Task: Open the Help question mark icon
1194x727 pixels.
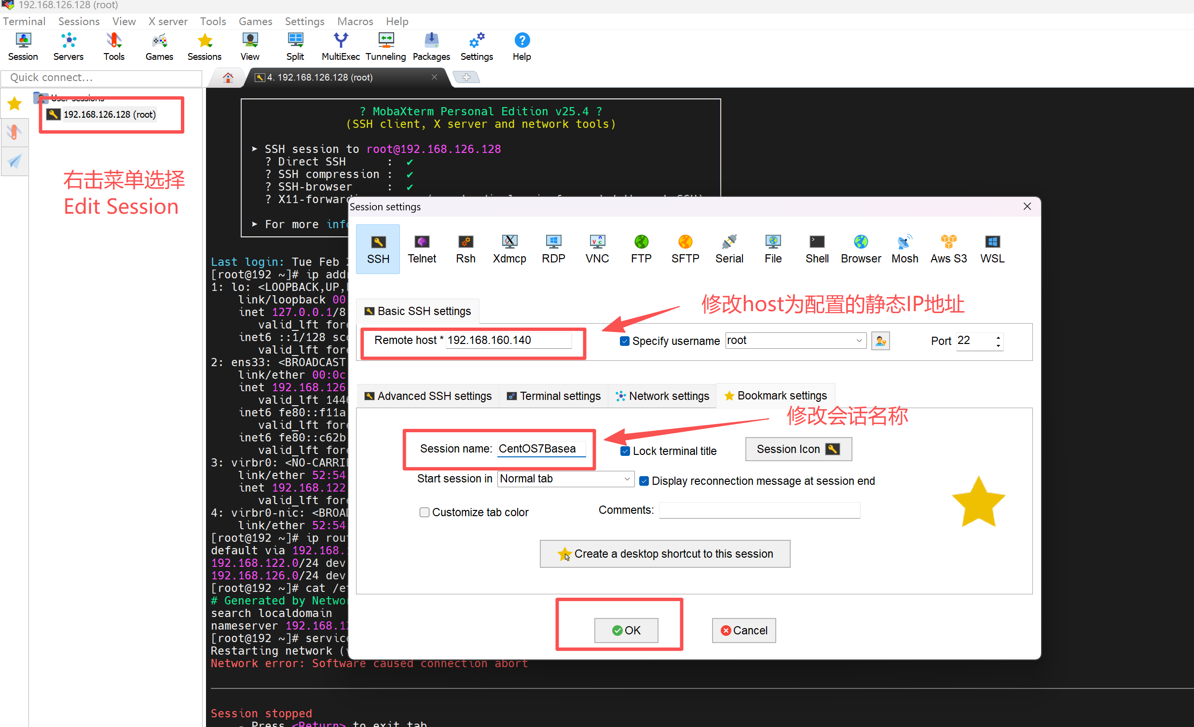Action: click(x=522, y=47)
